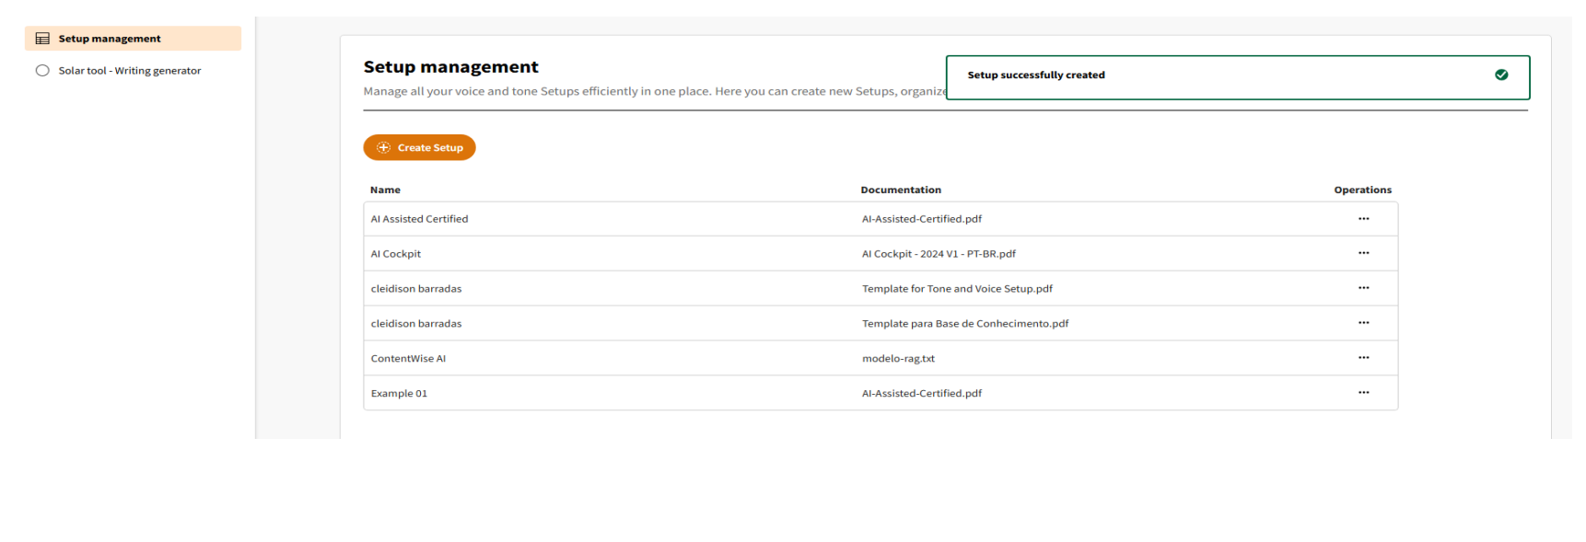This screenshot has width=1586, height=542.
Task: Click the plus icon in Create Setup
Action: point(384,147)
